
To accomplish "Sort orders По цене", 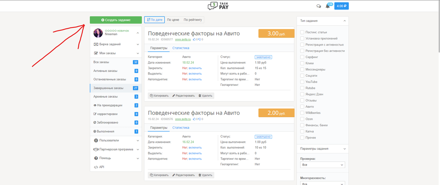I will 173,20.
